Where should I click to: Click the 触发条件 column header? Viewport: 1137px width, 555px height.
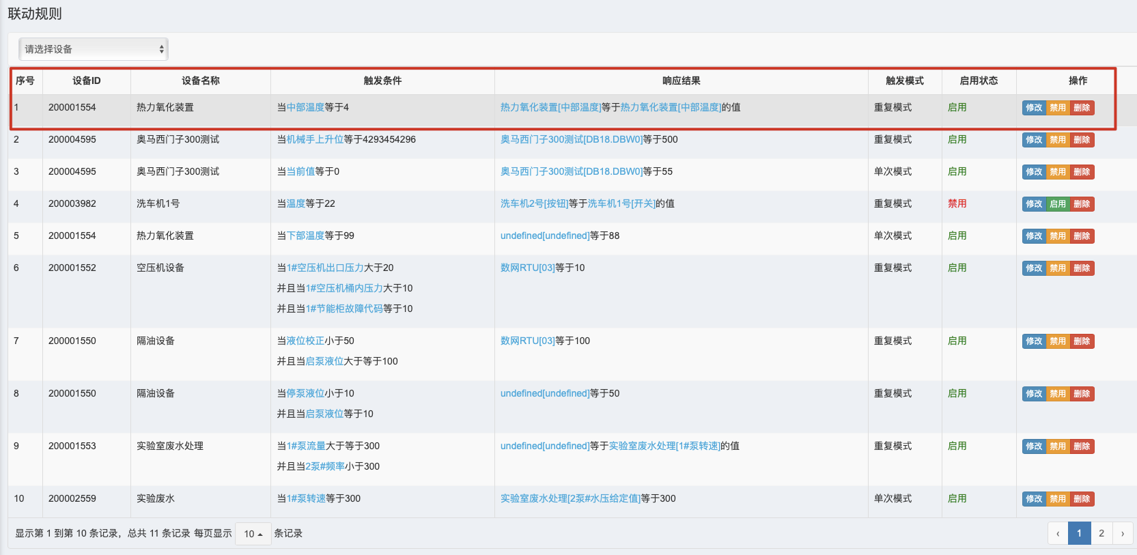pyautogui.click(x=382, y=81)
